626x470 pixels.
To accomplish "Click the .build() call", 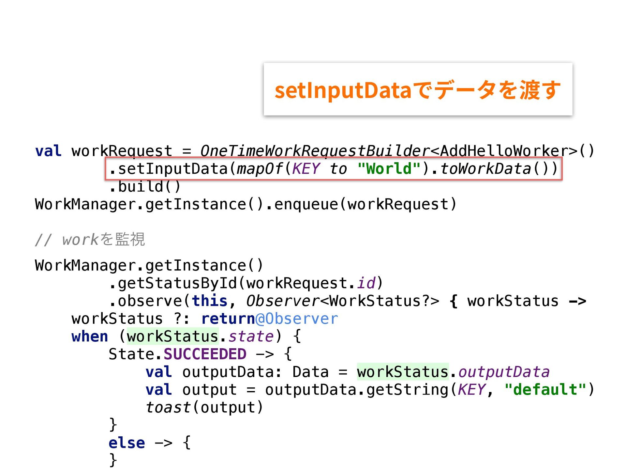I will (x=145, y=187).
